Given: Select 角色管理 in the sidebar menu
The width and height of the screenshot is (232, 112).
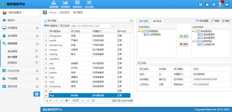Looking at the screenshot, I should pyautogui.click(x=12, y=51).
